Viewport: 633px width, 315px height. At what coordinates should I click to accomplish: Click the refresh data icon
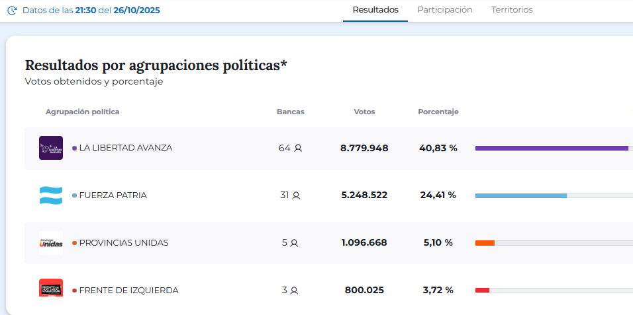pos(12,11)
